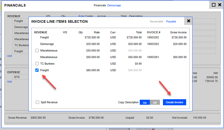Screen dimensions: 224x130
Task: Click the Rate column link in Financials
Action: 81,16
